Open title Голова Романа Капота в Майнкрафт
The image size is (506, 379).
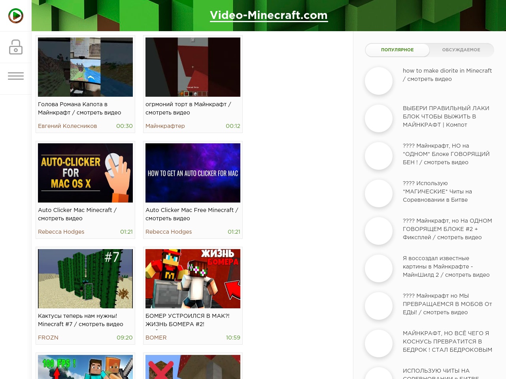(79, 109)
